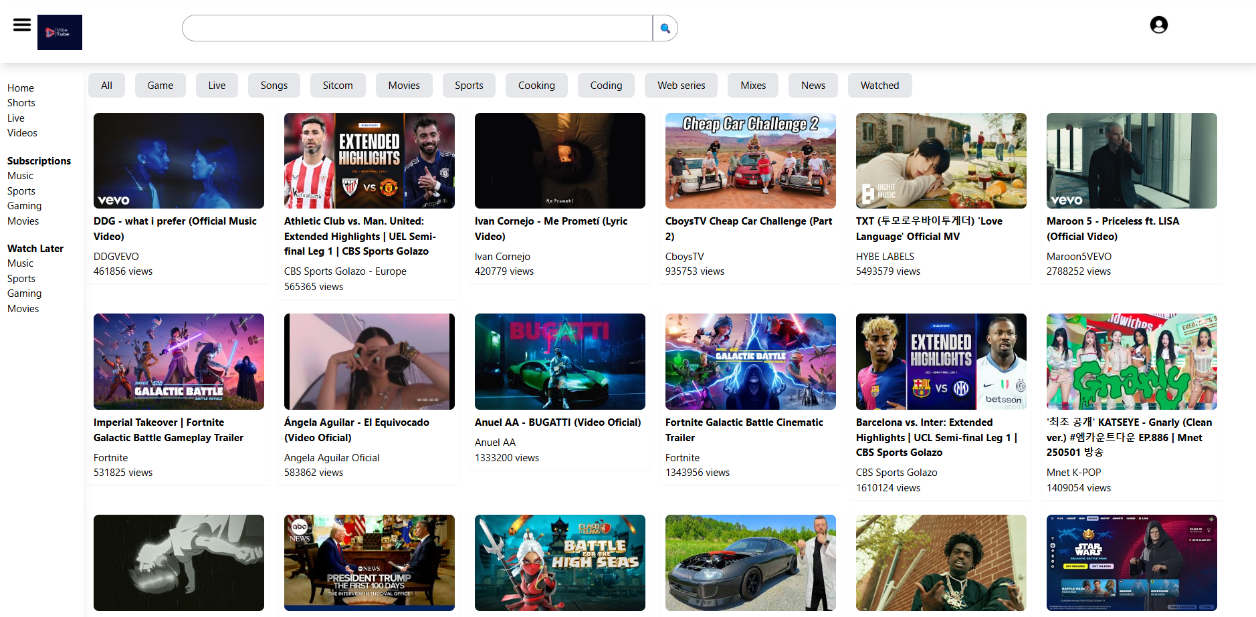Open Anuel AA BUGATTI thumbnail

click(560, 362)
